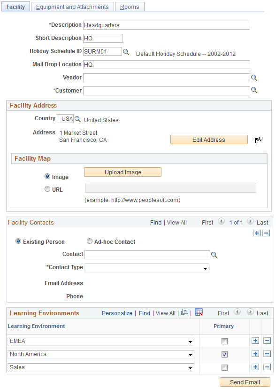Add a new Facility Contacts row
The image size is (276, 389).
point(256,233)
